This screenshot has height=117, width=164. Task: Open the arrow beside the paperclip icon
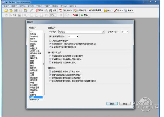click(34, 10)
